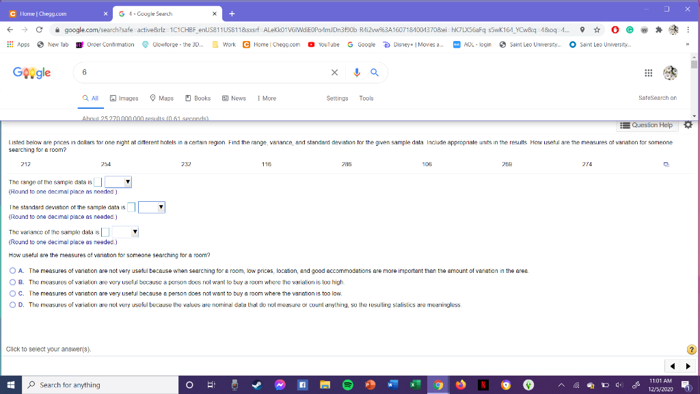Click the yellow help question mark
The width and height of the screenshot is (700, 394).
[x=691, y=350]
